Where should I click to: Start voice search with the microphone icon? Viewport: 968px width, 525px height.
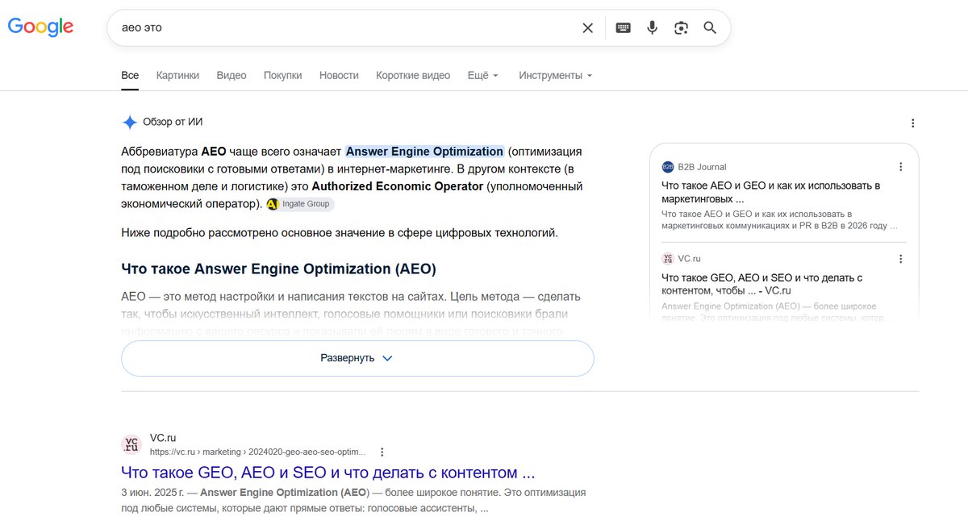point(652,28)
